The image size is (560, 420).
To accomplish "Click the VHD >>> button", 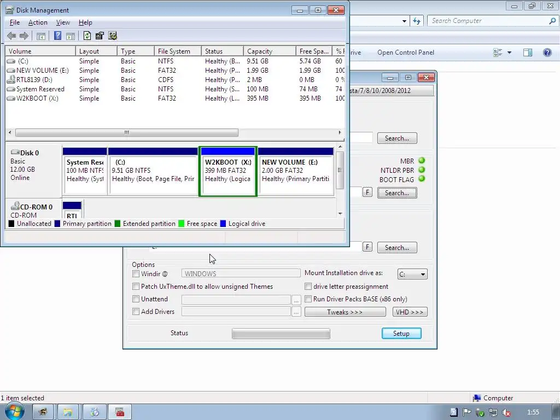I will tap(410, 312).
